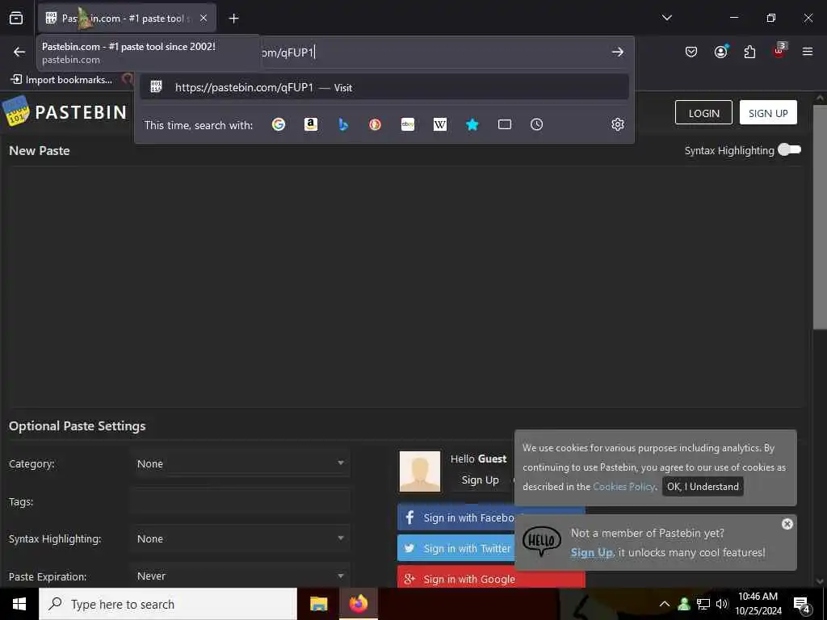
Task: Click the Type here to search box
Action: 168,604
